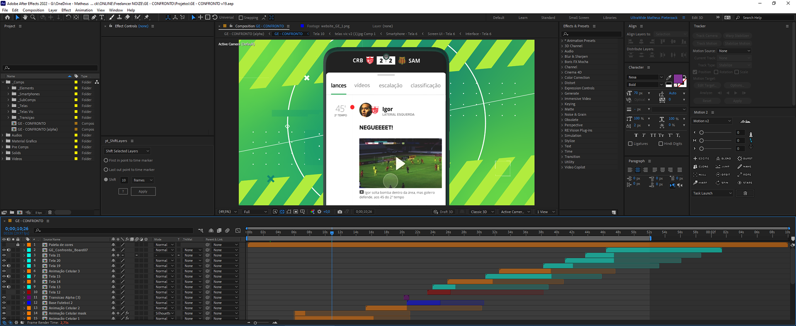Select the Roto Brush tool

tap(137, 17)
